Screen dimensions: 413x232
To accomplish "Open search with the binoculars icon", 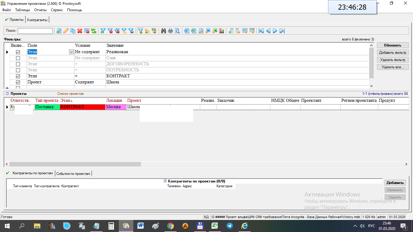I will pos(164,31).
